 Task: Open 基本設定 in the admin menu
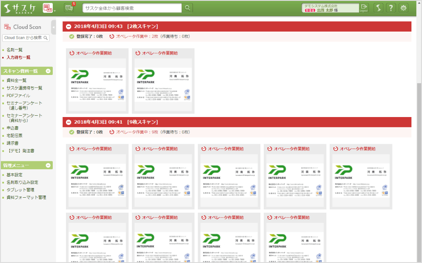pyautogui.click(x=15, y=175)
